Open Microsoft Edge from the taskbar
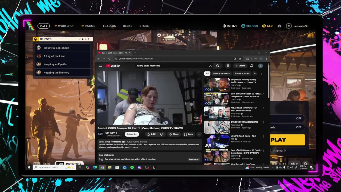Image resolution: width=341 pixels, height=192 pixels. click(95, 167)
